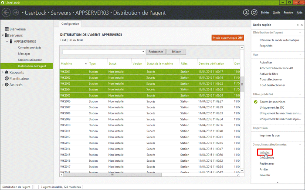Click Imprimer la vue

click(269, 136)
